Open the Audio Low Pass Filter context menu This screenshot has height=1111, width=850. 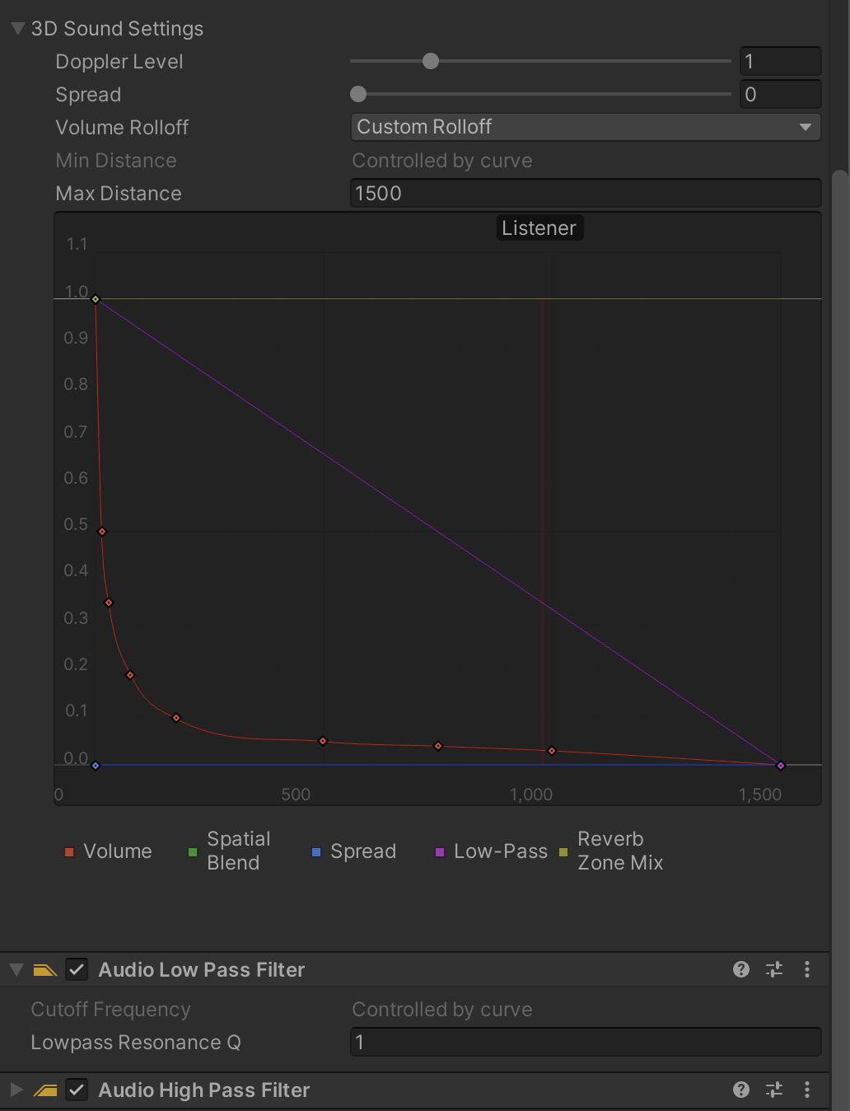806,969
